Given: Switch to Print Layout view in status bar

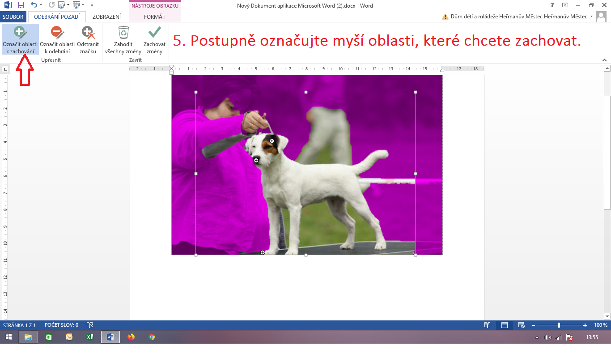Looking at the screenshot, I should (504, 325).
